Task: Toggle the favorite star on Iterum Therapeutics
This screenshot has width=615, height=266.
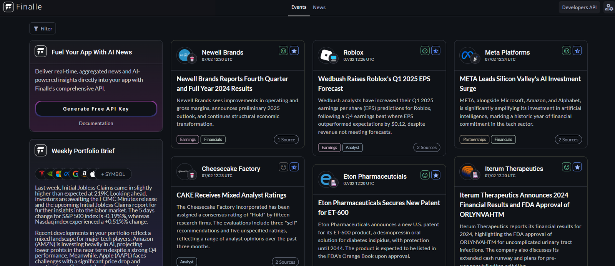Action: tap(577, 167)
